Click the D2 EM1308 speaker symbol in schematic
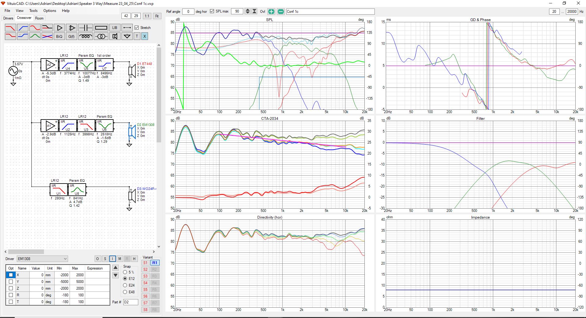This screenshot has height=318, width=586. (132, 132)
